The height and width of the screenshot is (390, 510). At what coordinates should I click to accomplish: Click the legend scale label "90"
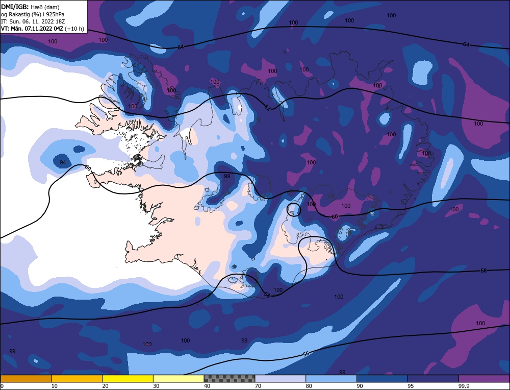pyautogui.click(x=360, y=386)
